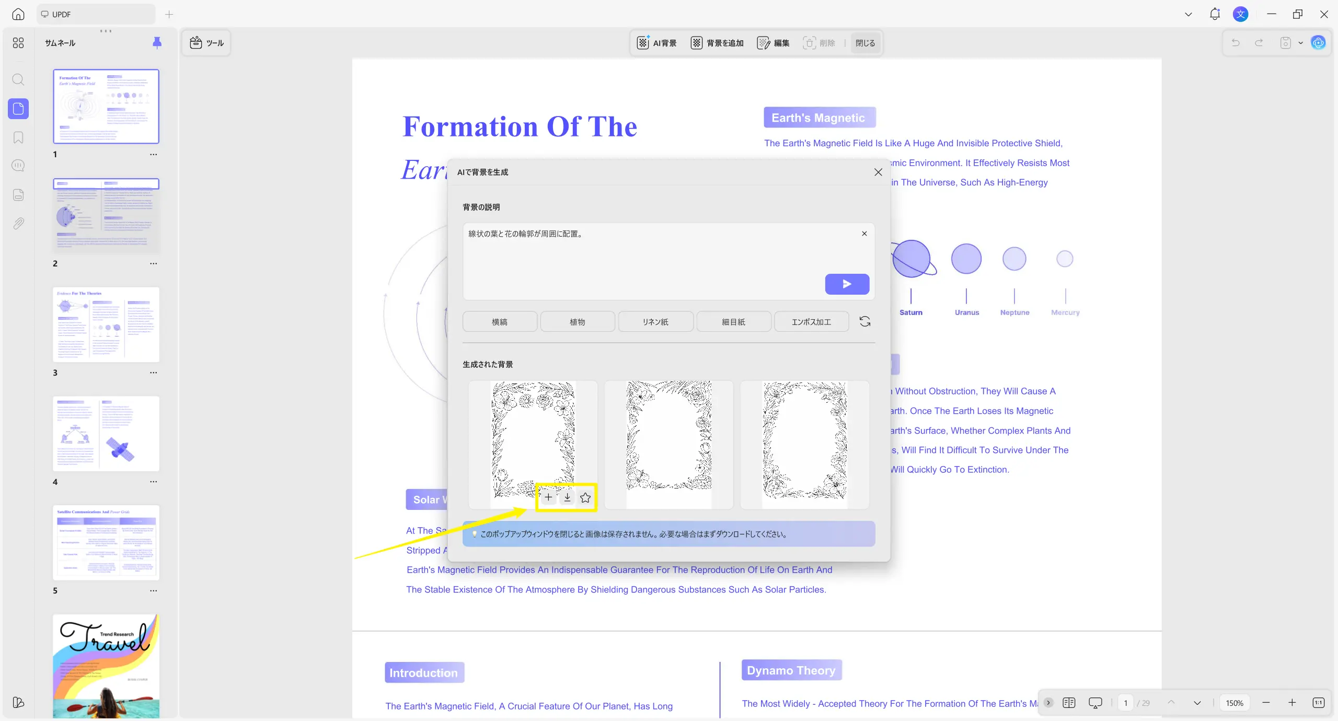Click the zoom in plus control
The image size is (1338, 721).
point(1292,703)
